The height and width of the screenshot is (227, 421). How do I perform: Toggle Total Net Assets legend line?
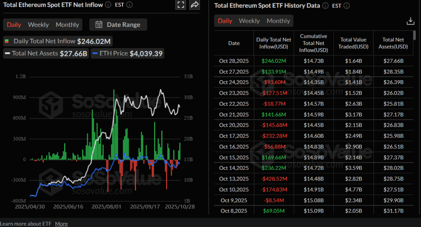click(46, 53)
